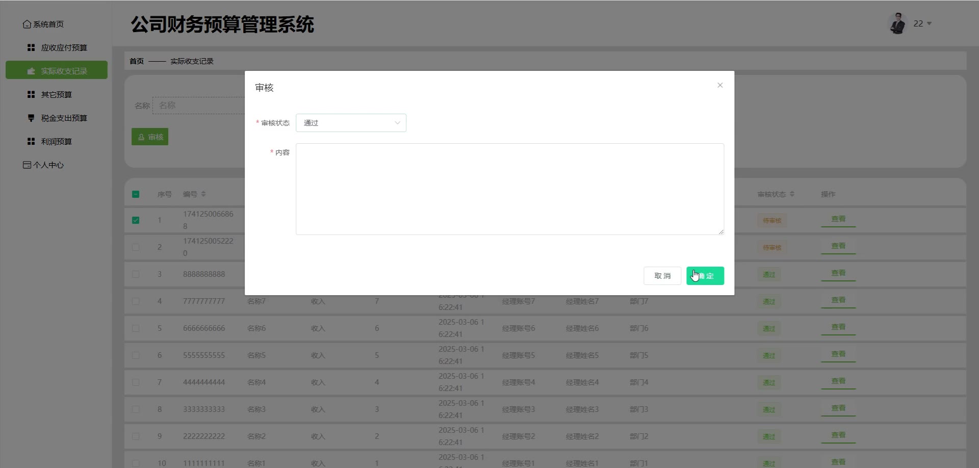Toggle the select-all checkbox in table header
979x468 pixels.
click(x=136, y=194)
